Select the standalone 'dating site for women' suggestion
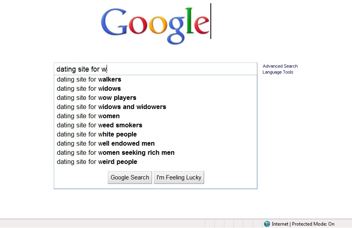The height and width of the screenshot is (228, 352). click(x=156, y=116)
